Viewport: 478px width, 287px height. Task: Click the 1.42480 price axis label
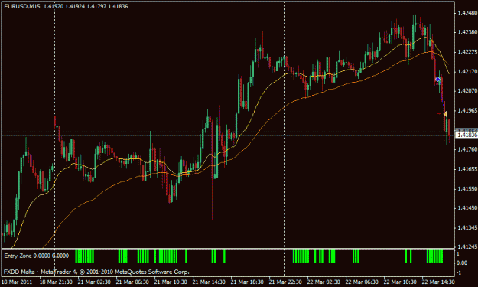point(467,13)
